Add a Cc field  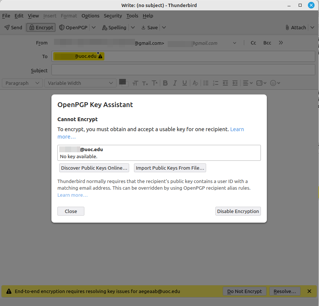tap(253, 43)
